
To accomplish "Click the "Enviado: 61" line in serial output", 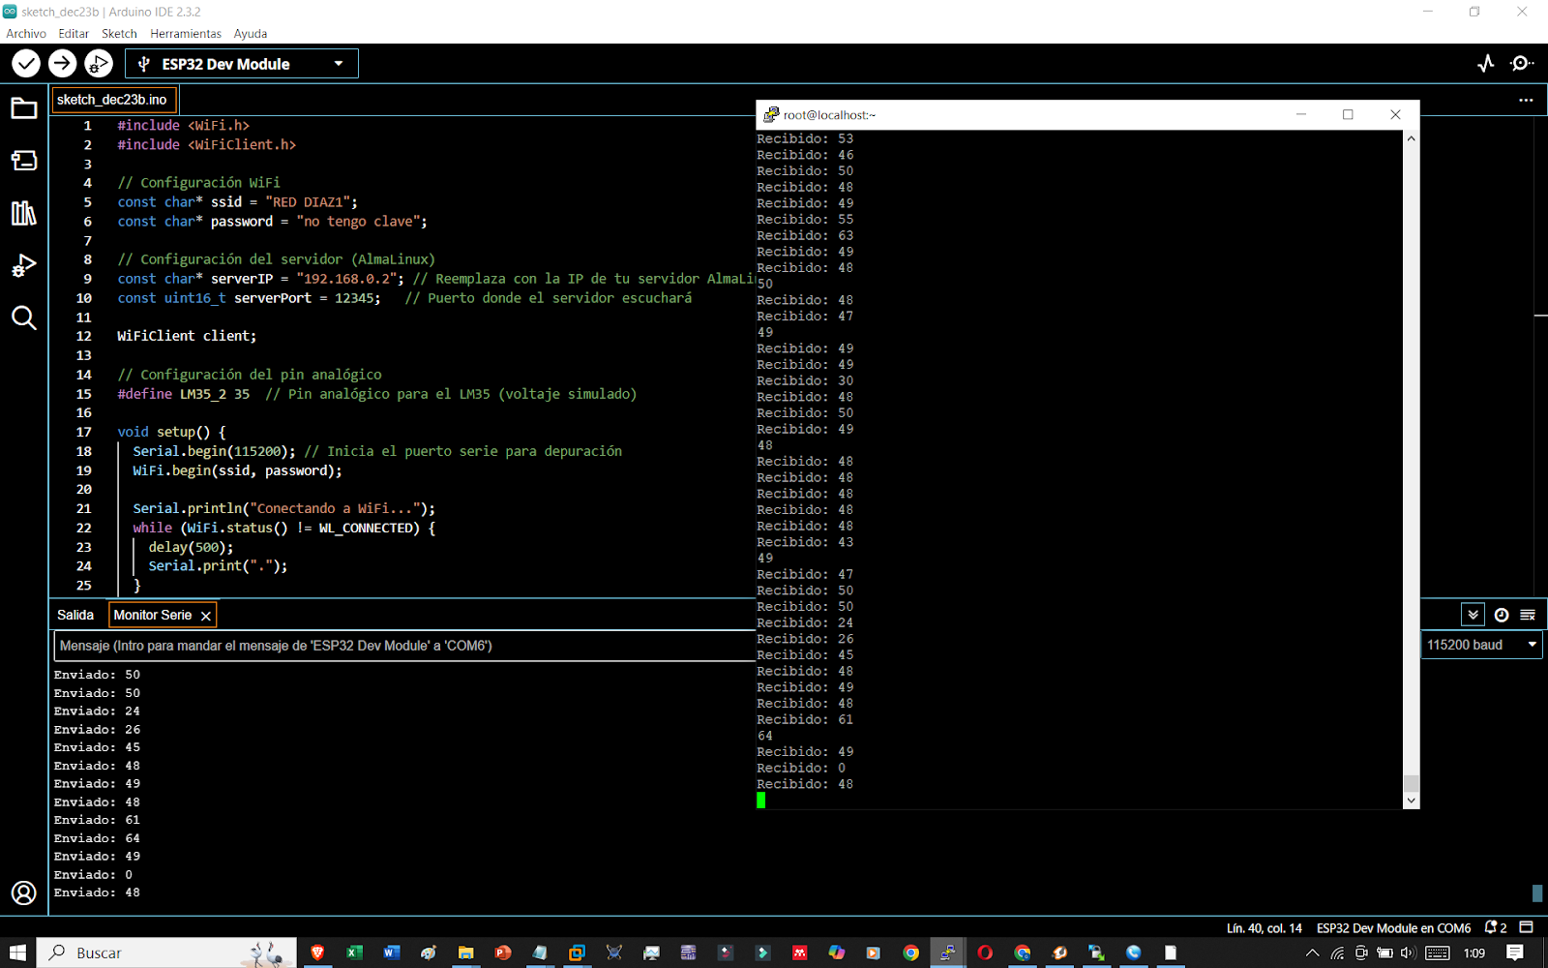I will pyautogui.click(x=97, y=820).
